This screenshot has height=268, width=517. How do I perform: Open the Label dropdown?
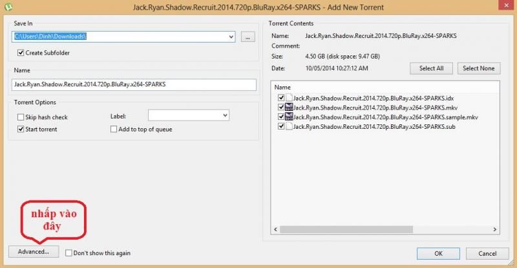(225, 115)
